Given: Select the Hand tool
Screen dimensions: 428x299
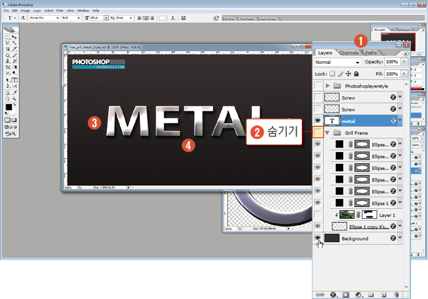Looking at the screenshot, I should (7, 99).
